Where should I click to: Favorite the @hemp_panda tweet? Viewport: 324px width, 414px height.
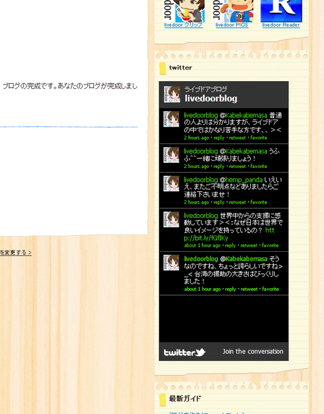pos(259,202)
